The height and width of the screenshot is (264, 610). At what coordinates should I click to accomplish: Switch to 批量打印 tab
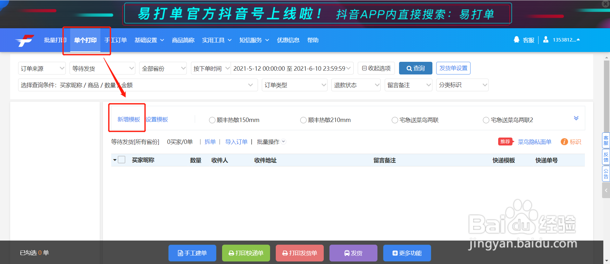[x=55, y=40]
